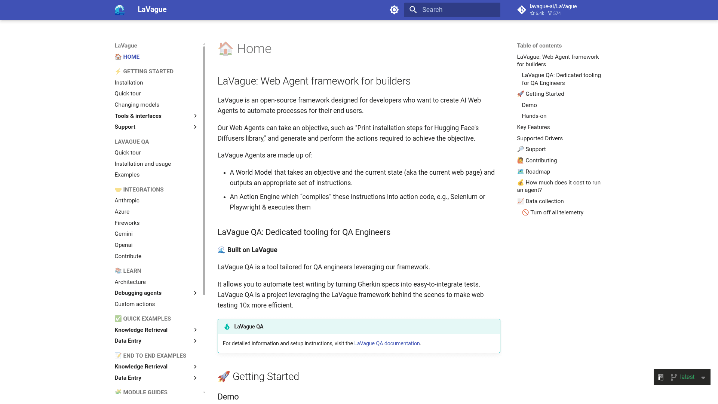Open Fireworks integration page
The height and width of the screenshot is (404, 718).
click(127, 223)
